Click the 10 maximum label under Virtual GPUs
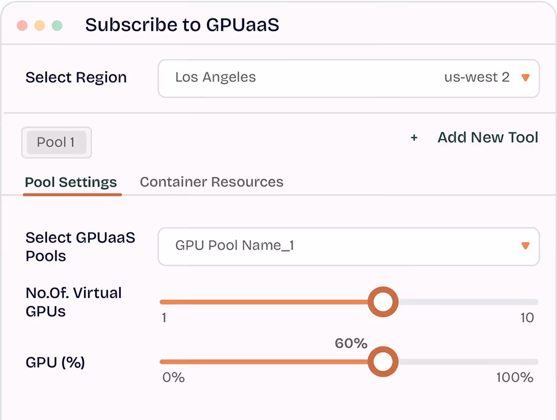The width and height of the screenshot is (557, 420). 527,318
